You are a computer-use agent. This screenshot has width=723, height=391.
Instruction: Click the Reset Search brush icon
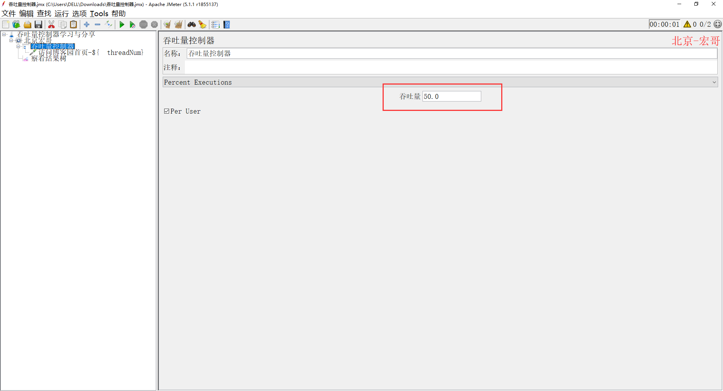(203, 24)
